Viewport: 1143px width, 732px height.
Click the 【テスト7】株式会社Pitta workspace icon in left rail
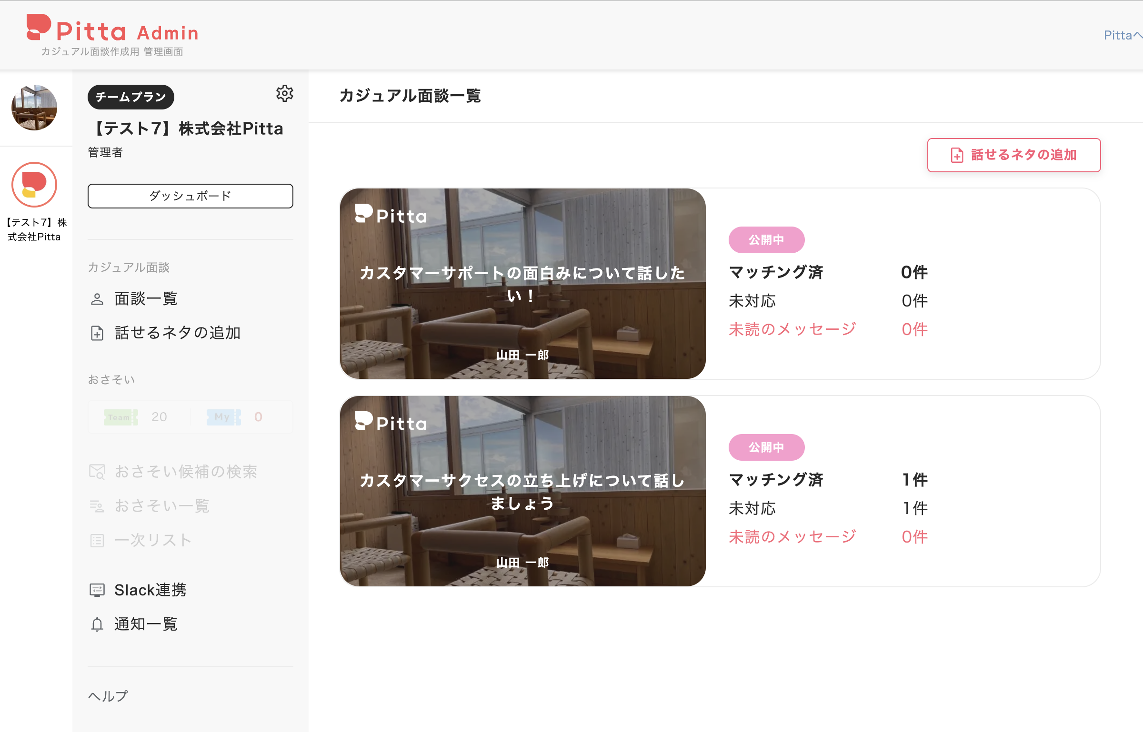pyautogui.click(x=34, y=185)
